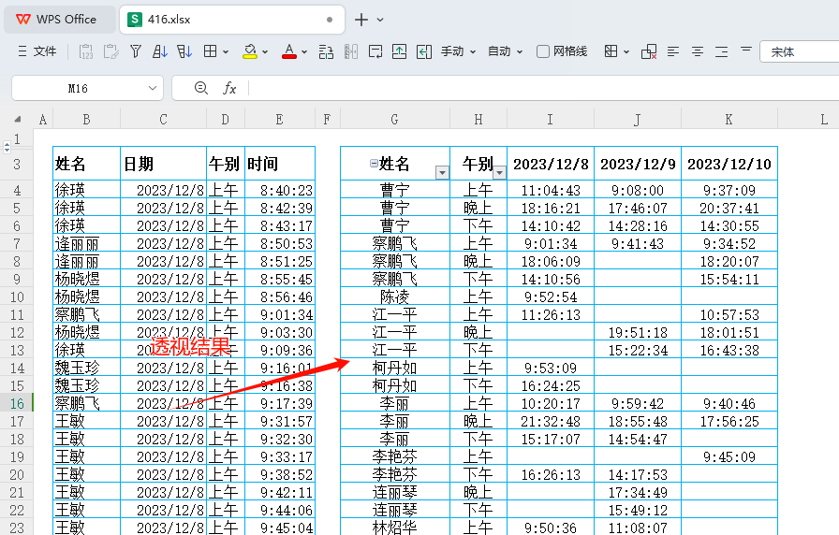Open the 姓名 pivot filter dropdown

[442, 172]
